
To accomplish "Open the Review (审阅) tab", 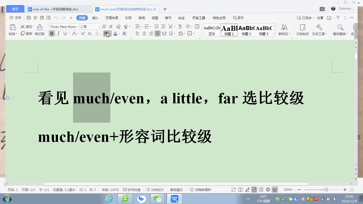I will 142,18.
